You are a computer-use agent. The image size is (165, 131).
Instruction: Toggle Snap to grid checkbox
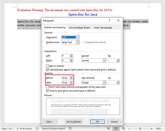(47, 91)
